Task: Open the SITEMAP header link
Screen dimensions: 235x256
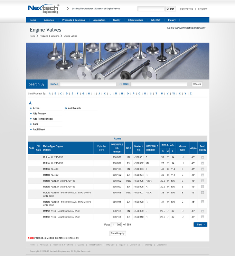Action: 203,9
